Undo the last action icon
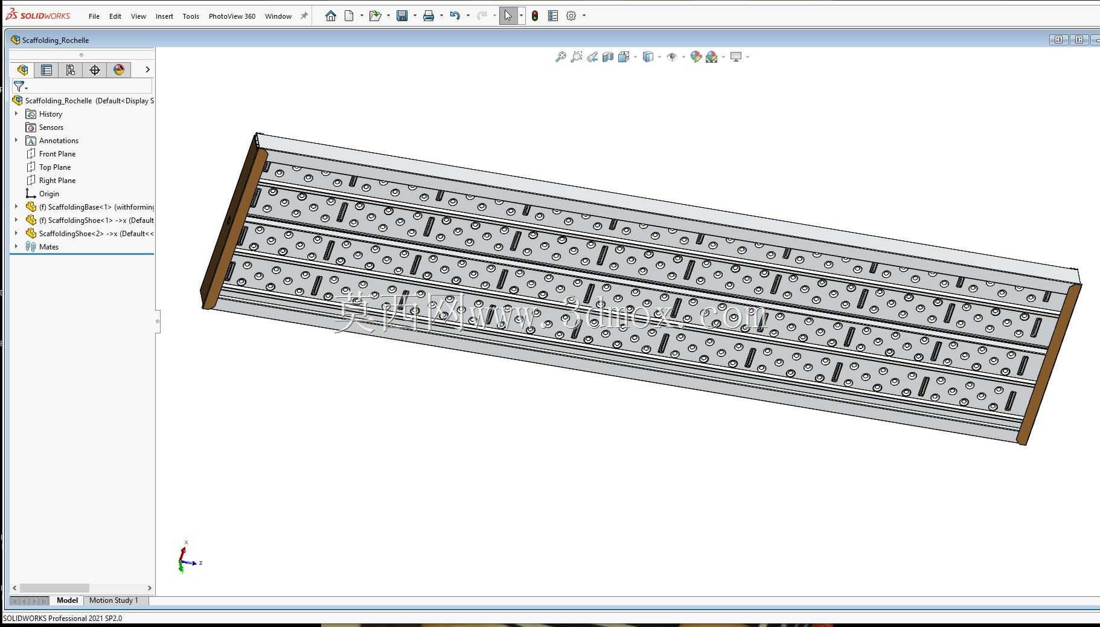Image resolution: width=1100 pixels, height=627 pixels. (455, 16)
